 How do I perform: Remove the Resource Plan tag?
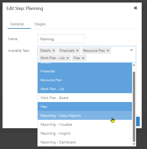pos(108,51)
